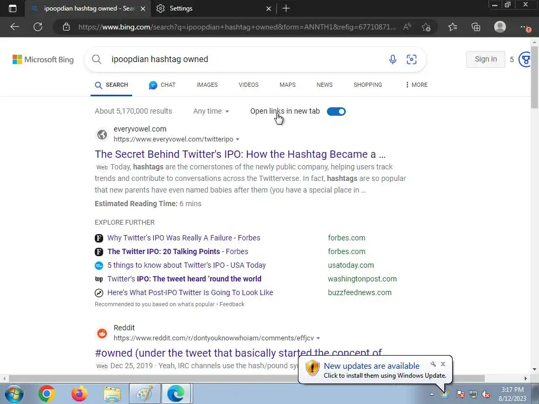Close the Settings tab
This screenshot has width=539, height=404.
pos(269,8)
